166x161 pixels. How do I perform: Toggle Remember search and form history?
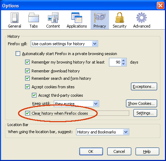tap(27, 78)
